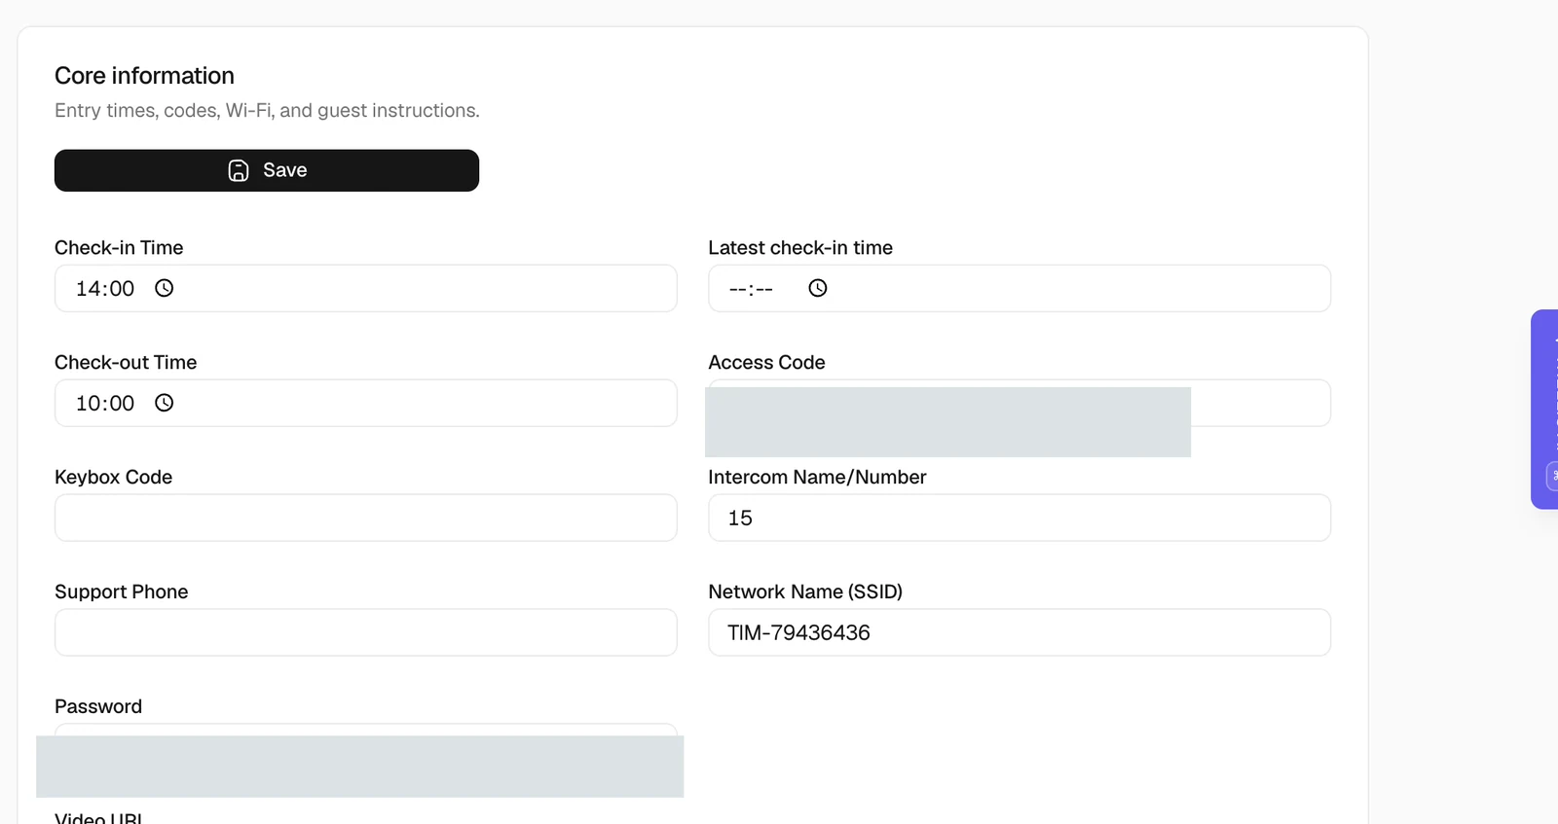1558x824 pixels.
Task: Open the purple side tab at right edge
Action: point(1545,409)
